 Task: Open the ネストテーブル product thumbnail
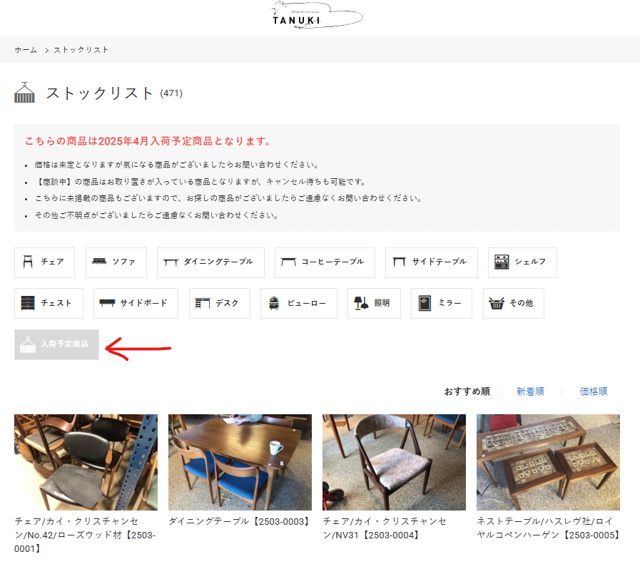(x=548, y=462)
